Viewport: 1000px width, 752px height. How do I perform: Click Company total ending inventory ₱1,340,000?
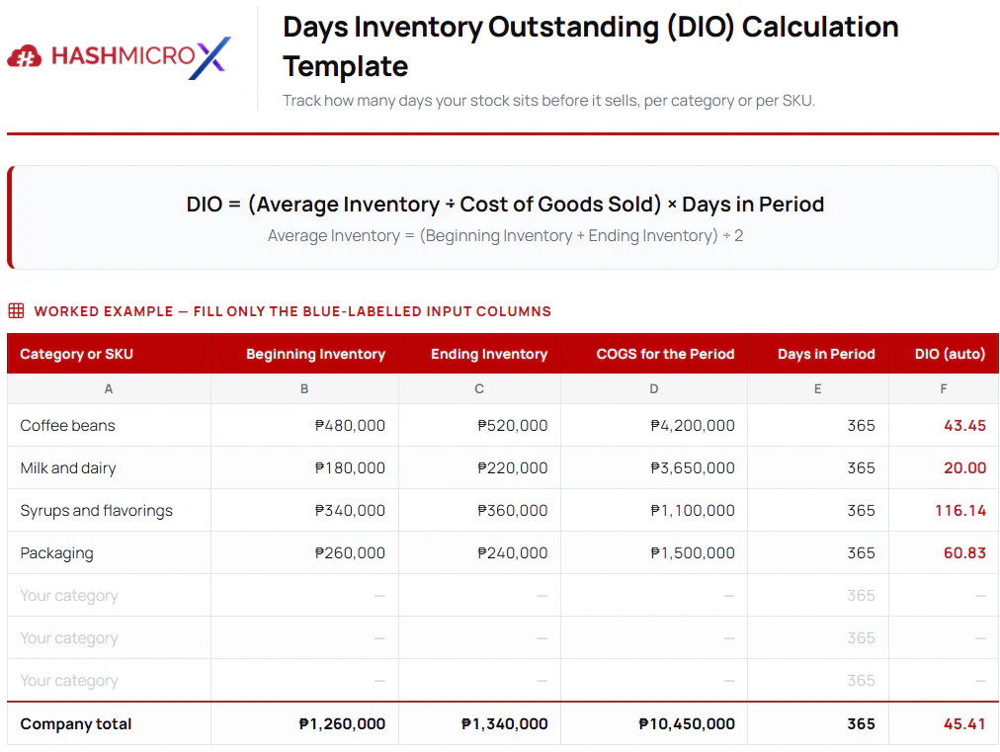[505, 724]
